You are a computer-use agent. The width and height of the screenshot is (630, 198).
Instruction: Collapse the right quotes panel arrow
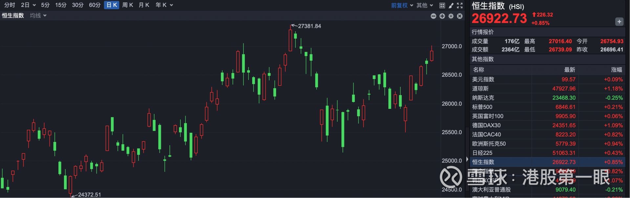[467, 159]
